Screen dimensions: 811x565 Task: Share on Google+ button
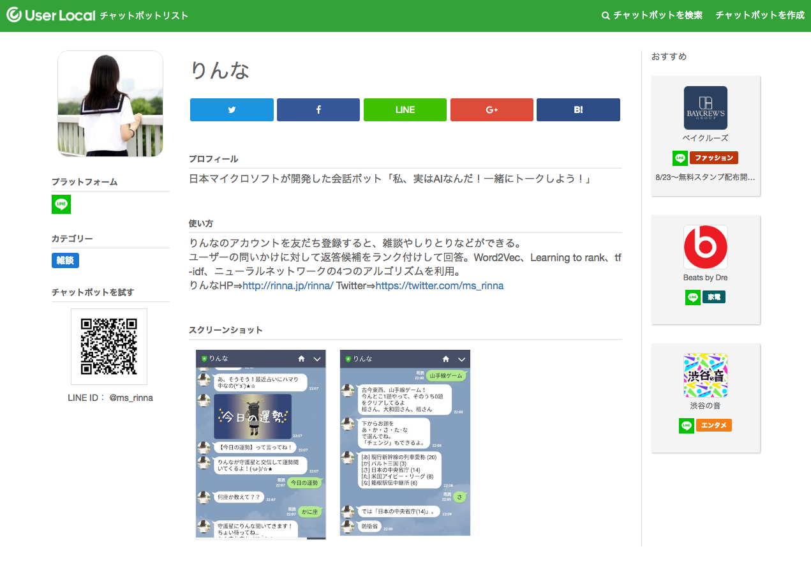click(492, 110)
